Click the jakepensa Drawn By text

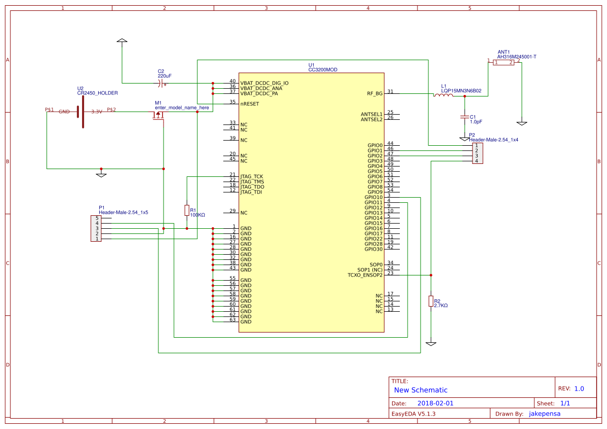544,413
